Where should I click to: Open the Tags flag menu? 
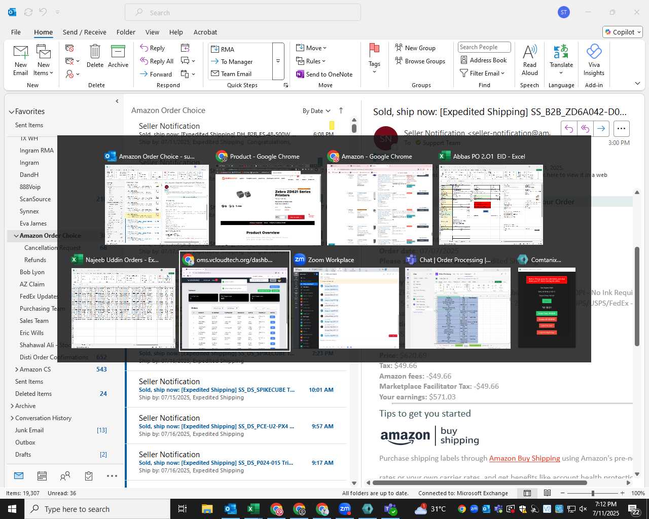pos(374,58)
